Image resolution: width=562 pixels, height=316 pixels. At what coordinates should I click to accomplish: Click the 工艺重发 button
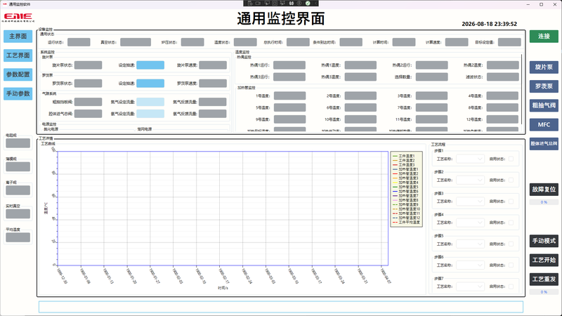(x=544, y=279)
